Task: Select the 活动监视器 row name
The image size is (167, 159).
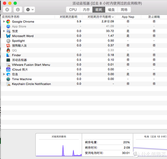Action: 19,60
